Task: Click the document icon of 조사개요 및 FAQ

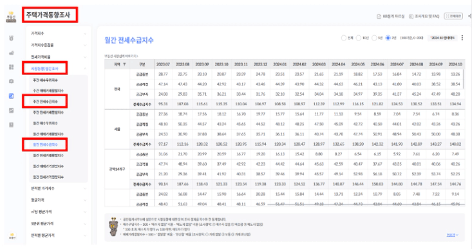Action: [x=411, y=16]
